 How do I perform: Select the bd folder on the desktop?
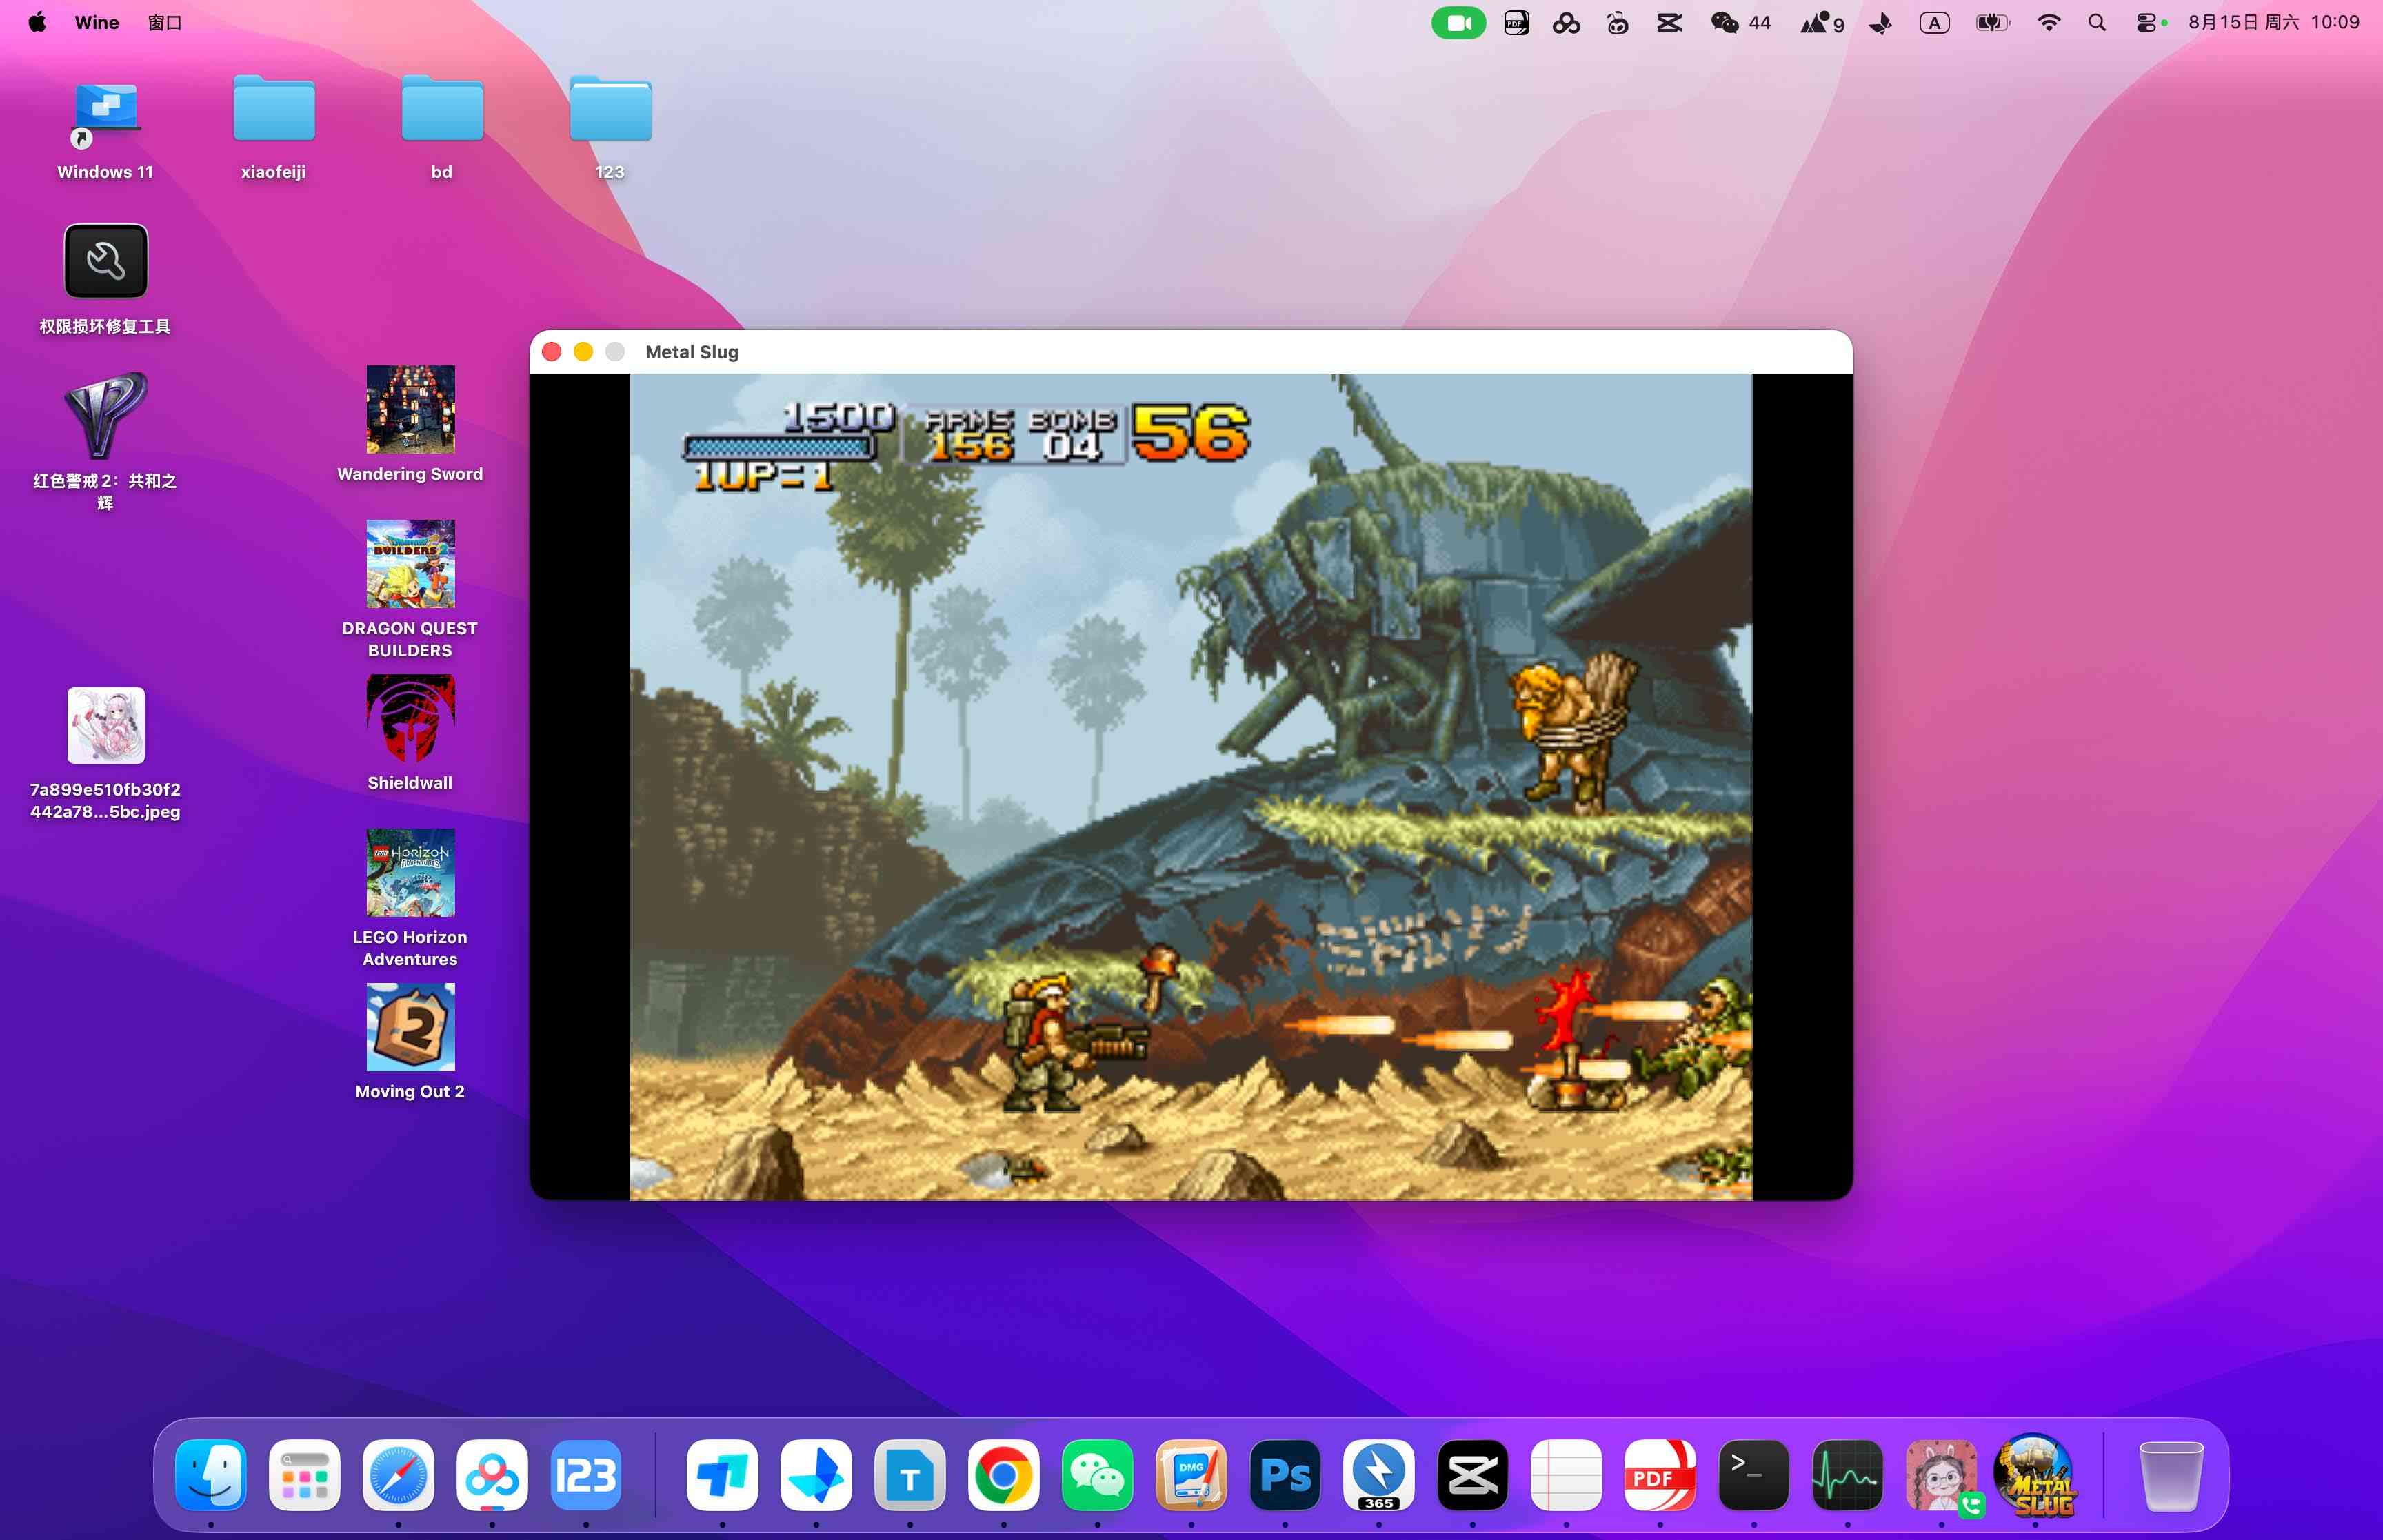coord(442,109)
